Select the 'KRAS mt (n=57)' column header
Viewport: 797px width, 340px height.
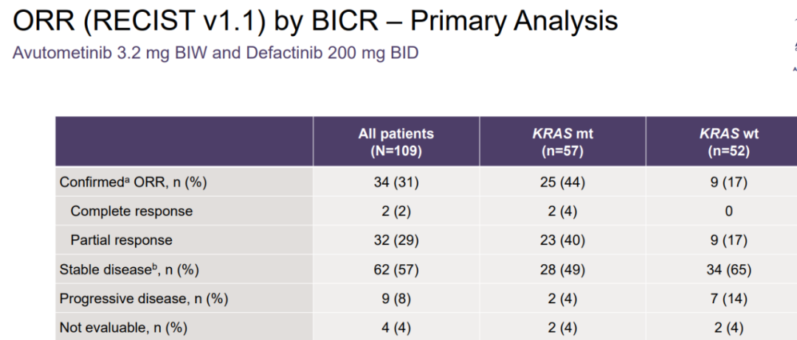coord(562,142)
